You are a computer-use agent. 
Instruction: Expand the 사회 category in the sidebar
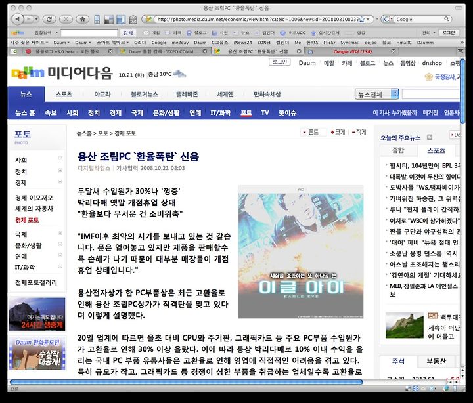click(60, 158)
